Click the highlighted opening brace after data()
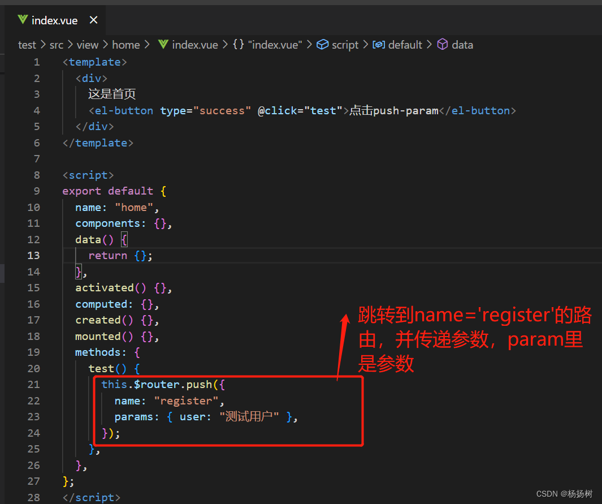Image resolution: width=602 pixels, height=504 pixels. (124, 240)
